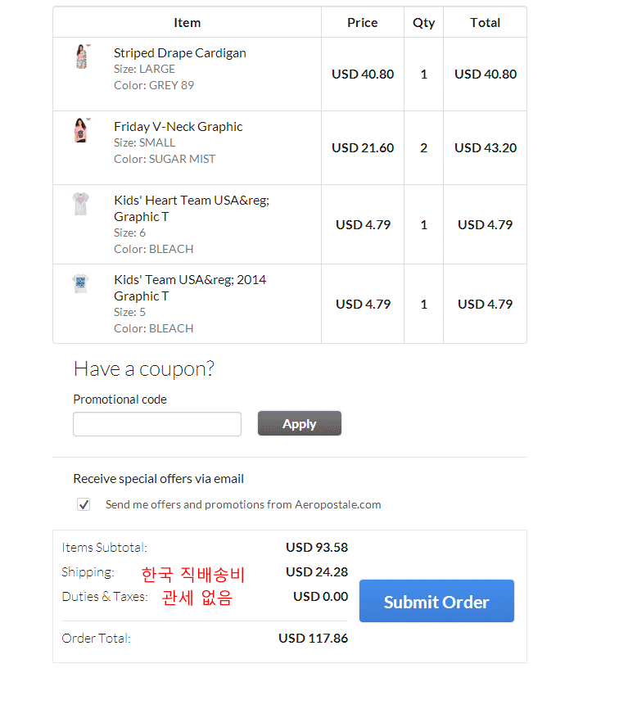Click the Friday V-Neck Graphic thumbnail image
Viewport: 637px width, 718px height.
coord(80,130)
